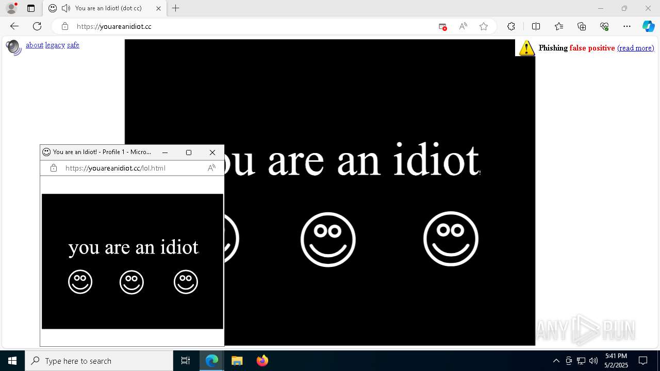The image size is (660, 371).
Task: Activate Read aloud in the popup window
Action: pyautogui.click(x=211, y=168)
